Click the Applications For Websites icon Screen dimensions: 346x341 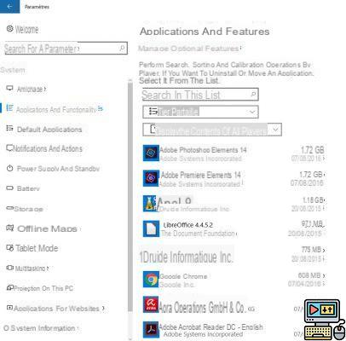tap(10, 308)
